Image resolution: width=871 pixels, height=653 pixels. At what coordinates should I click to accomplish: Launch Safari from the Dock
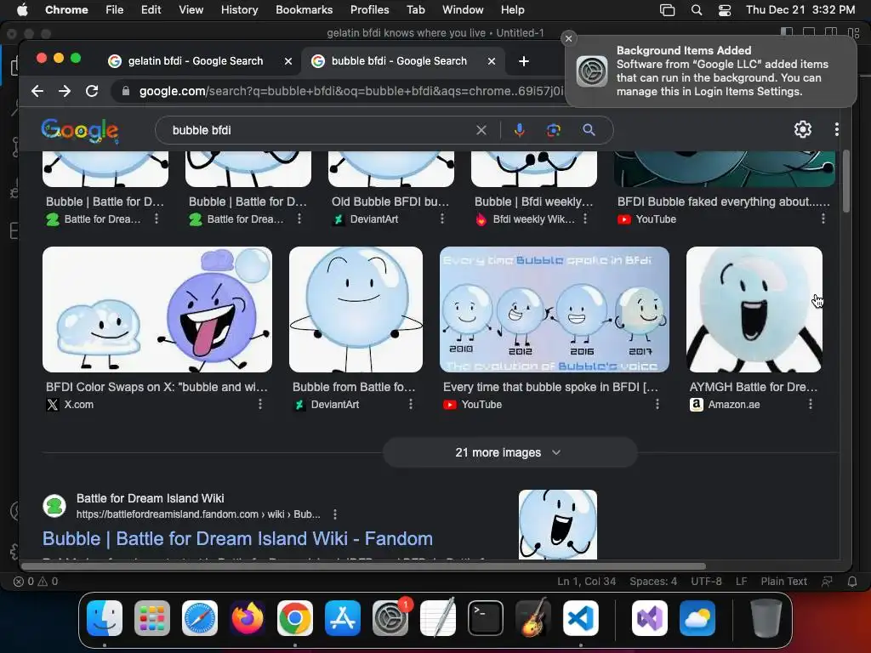(x=199, y=618)
